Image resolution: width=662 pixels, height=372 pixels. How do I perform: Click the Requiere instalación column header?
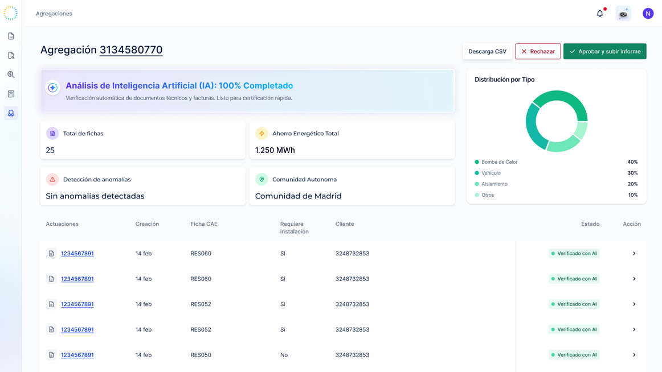click(x=295, y=228)
